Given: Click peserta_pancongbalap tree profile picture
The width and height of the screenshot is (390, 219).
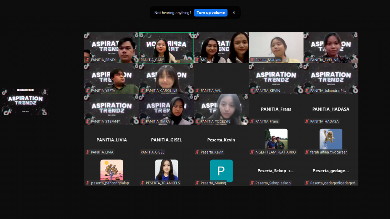Looking at the screenshot, I should pyautogui.click(x=112, y=170).
